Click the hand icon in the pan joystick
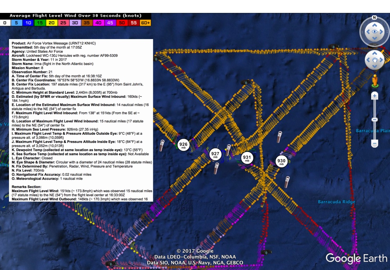The image size is (390, 270). (374, 60)
